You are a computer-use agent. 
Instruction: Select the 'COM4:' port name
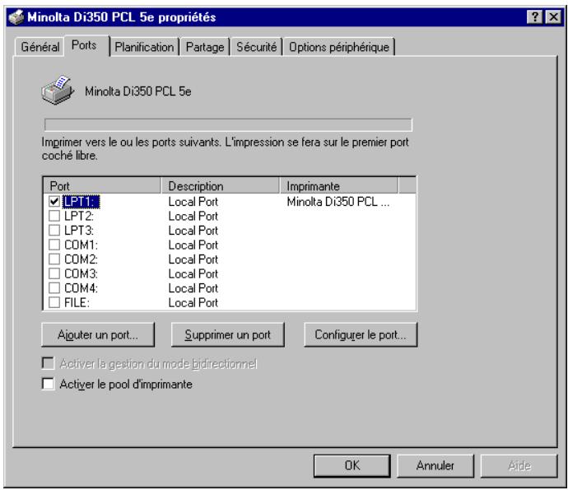pos(81,288)
